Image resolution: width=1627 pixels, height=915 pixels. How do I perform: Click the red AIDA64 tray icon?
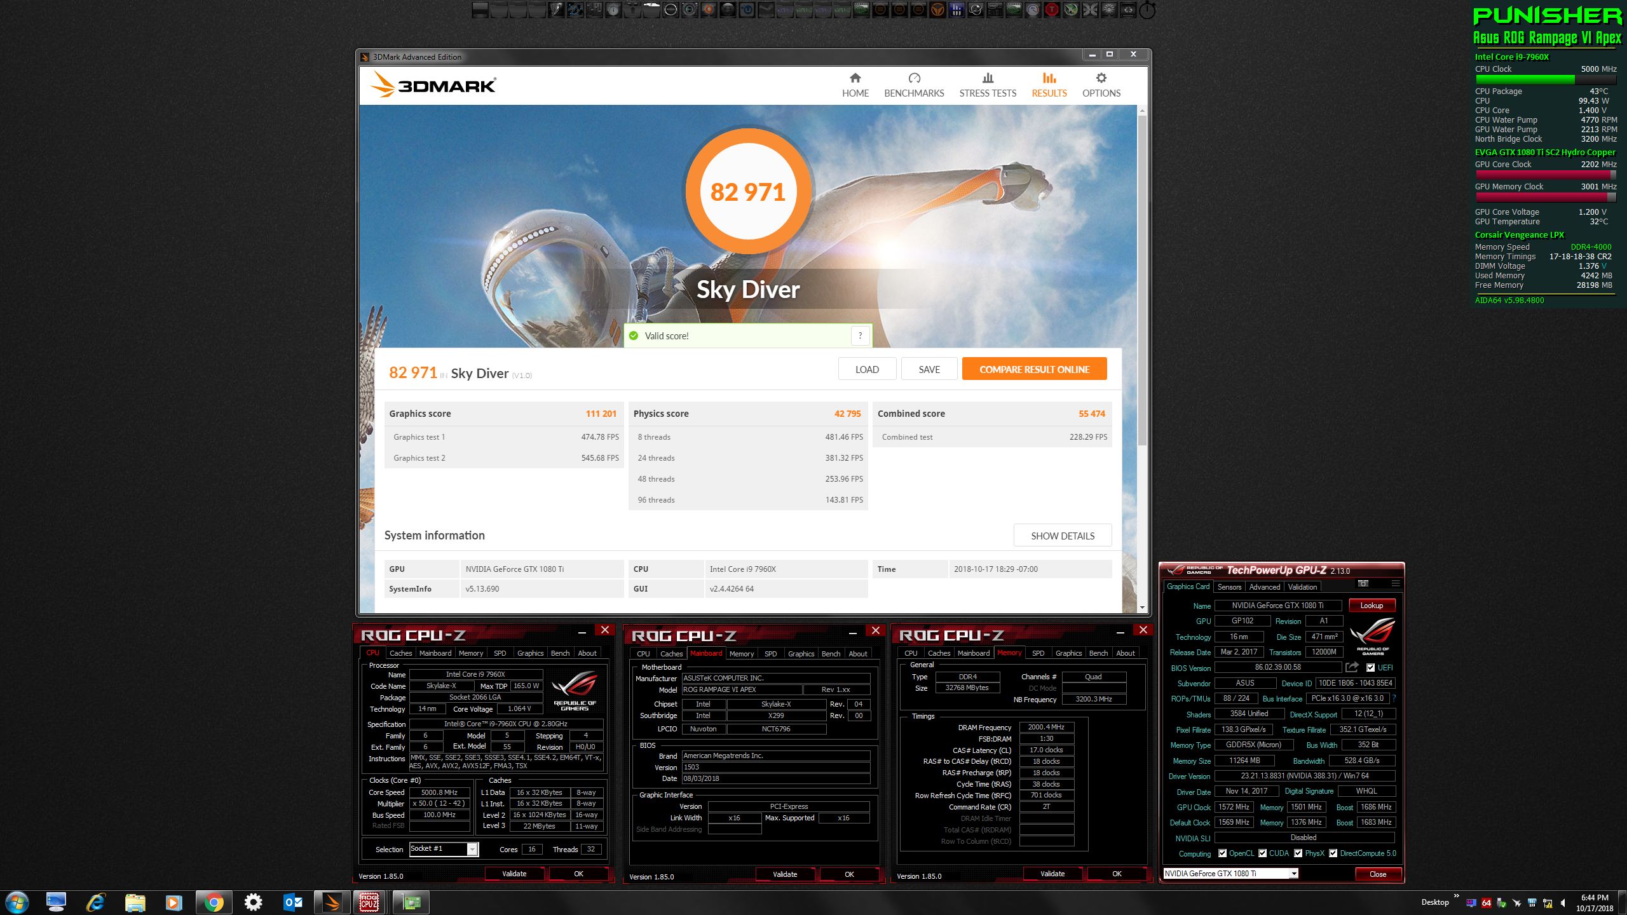click(1486, 903)
